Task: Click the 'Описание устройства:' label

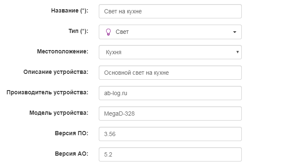Action: coord(56,72)
